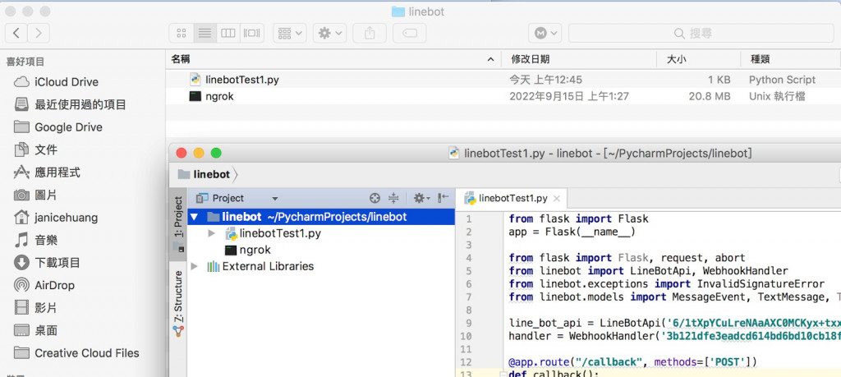The image size is (841, 377).
Task: Hide the Project tool window
Action: [x=443, y=198]
